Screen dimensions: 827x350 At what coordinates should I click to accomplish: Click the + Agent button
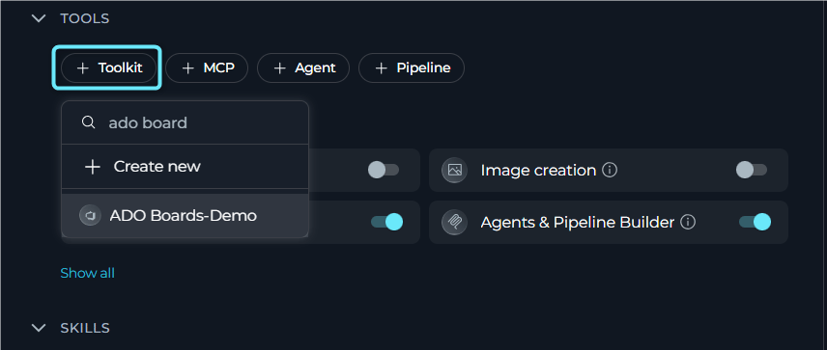click(x=303, y=67)
